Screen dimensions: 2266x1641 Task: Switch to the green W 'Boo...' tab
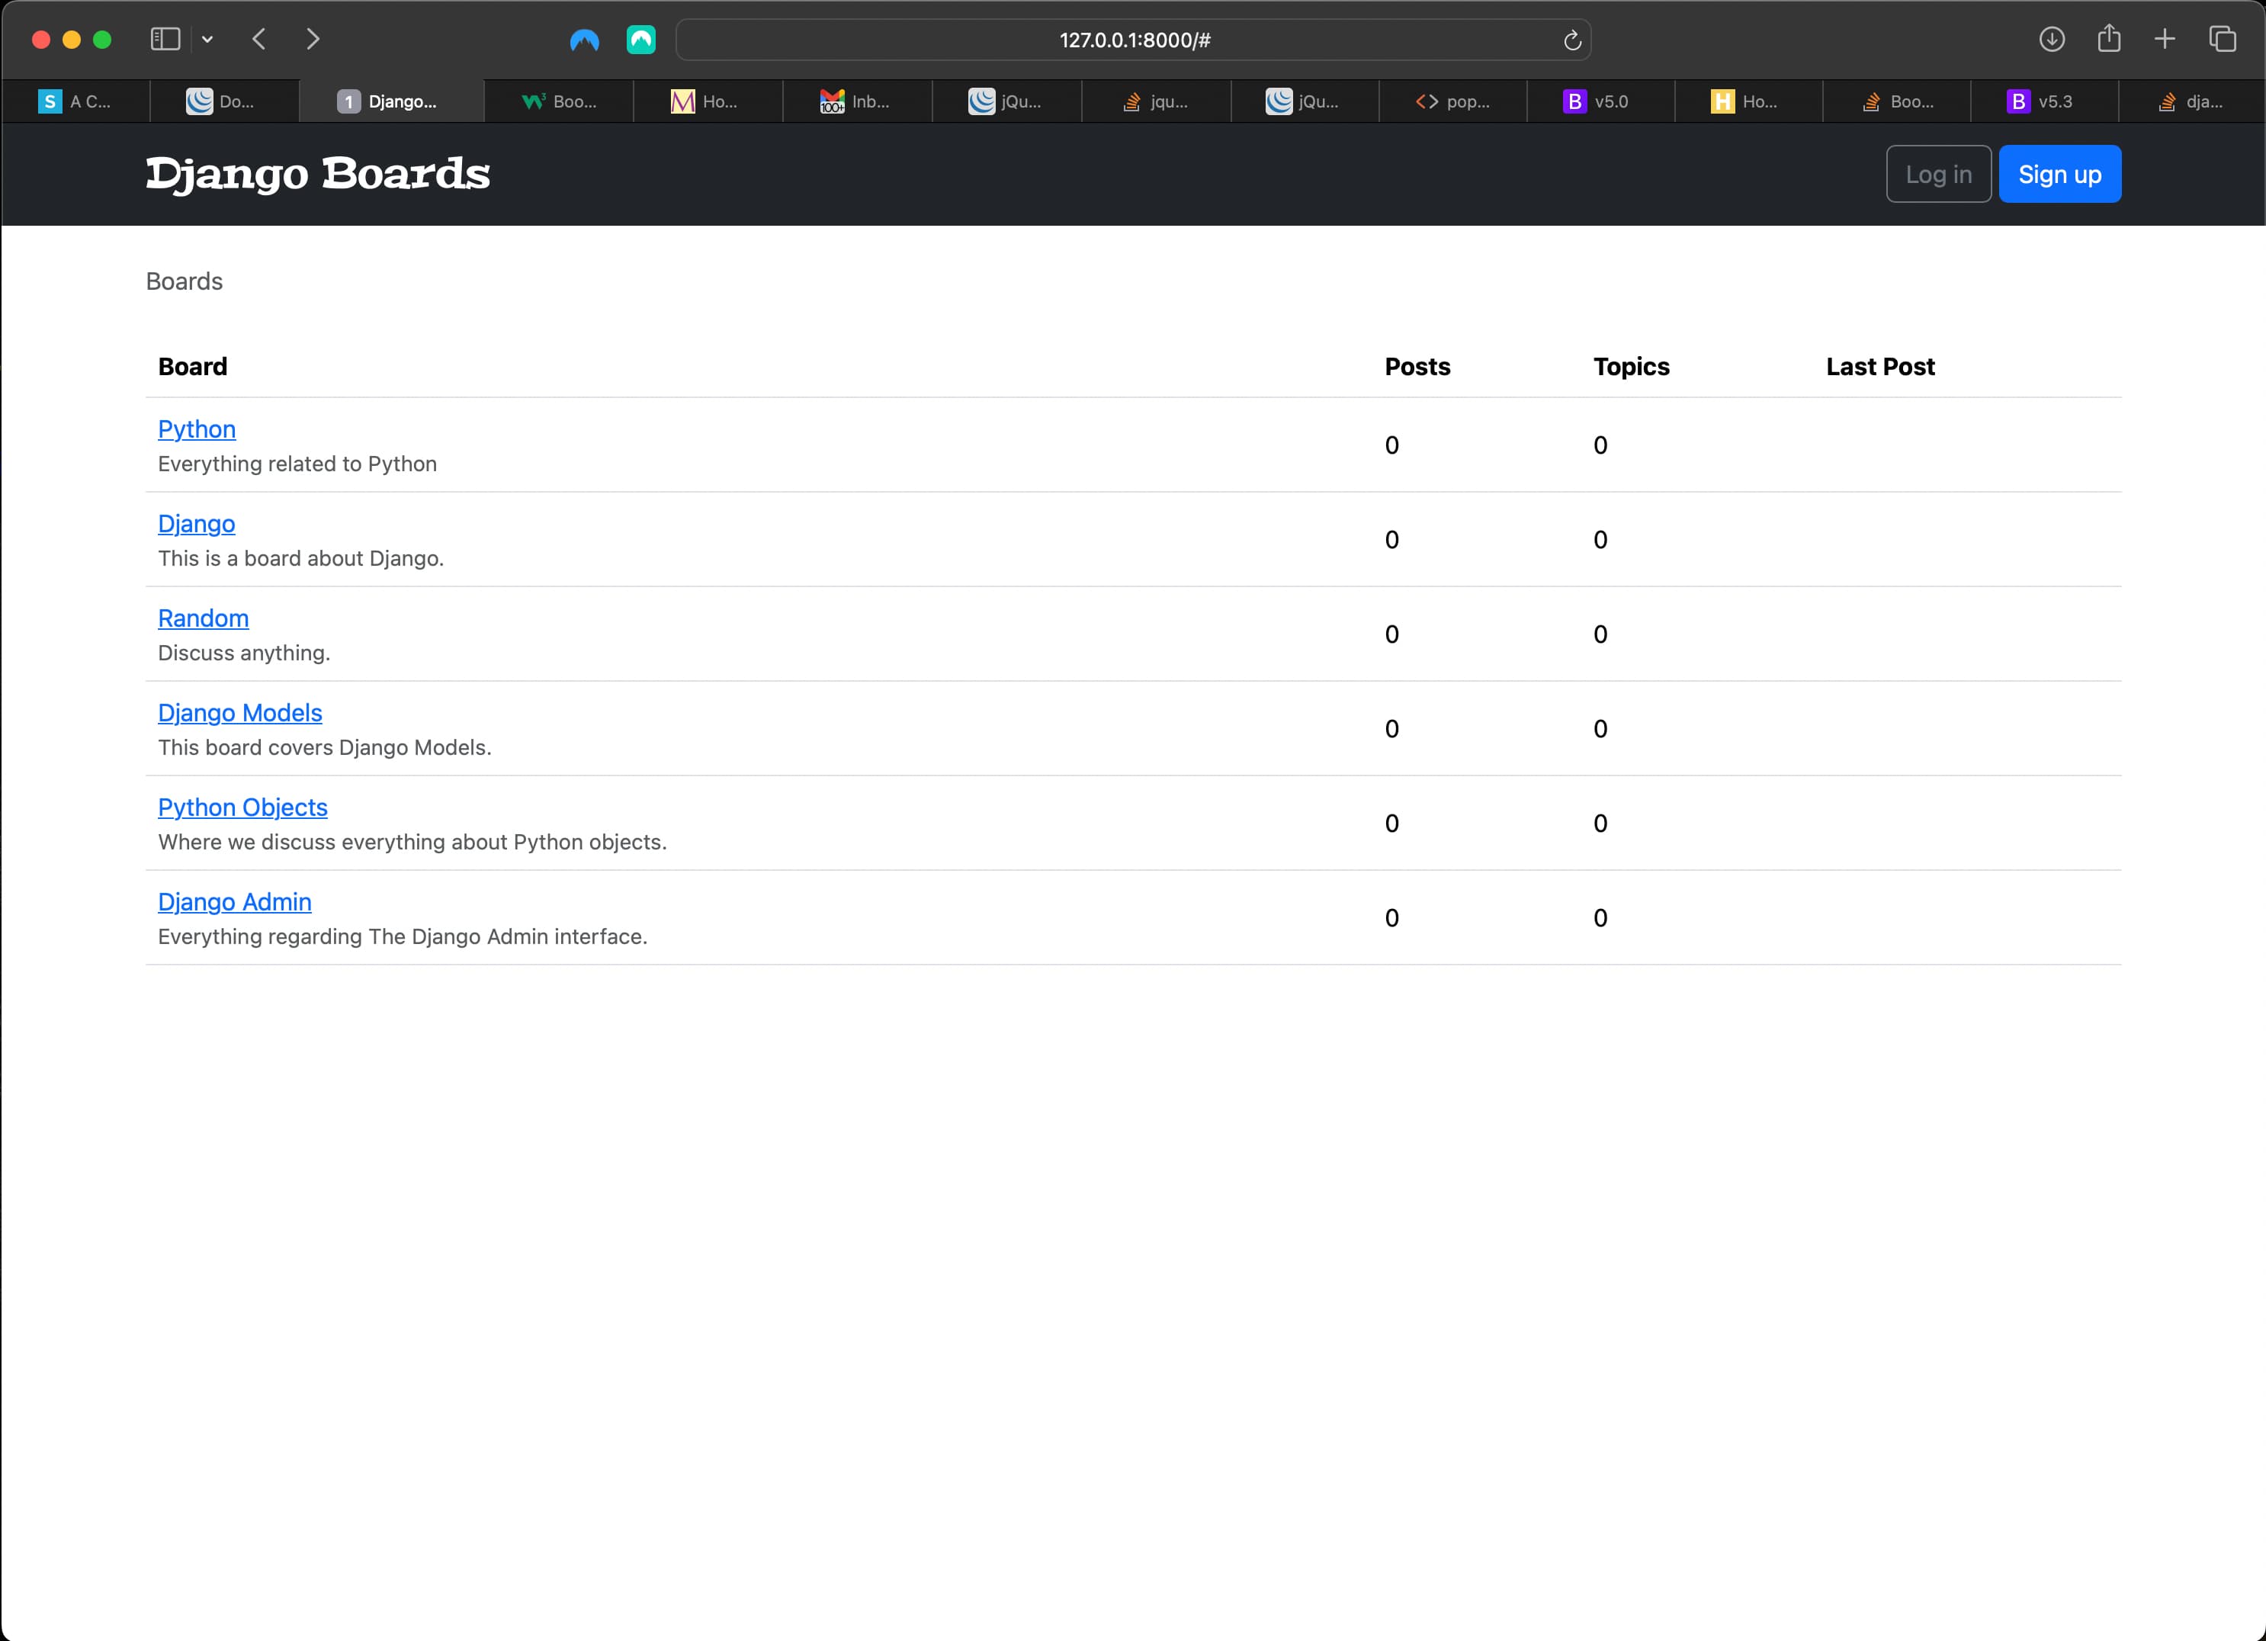[x=559, y=101]
